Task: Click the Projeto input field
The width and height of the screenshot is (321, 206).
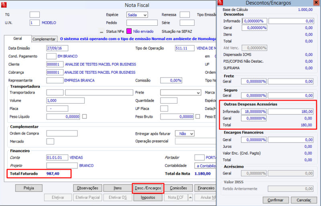Action: click(62, 165)
